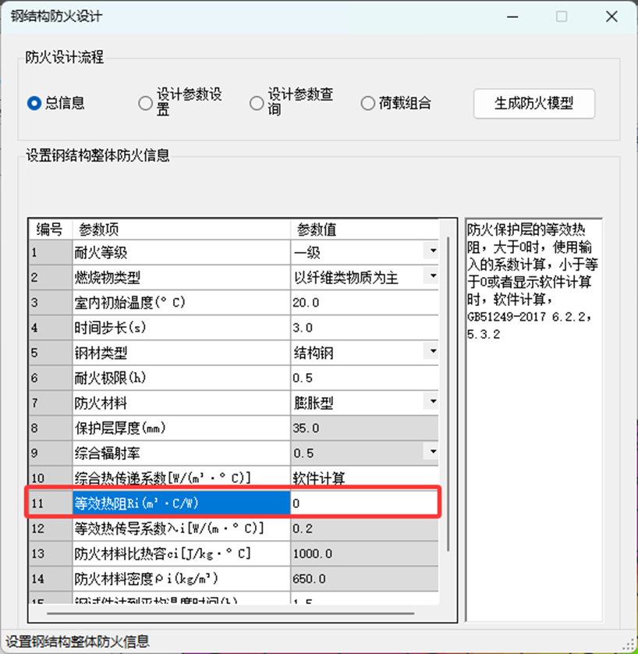The height and width of the screenshot is (654, 638).
Task: Open the 综合辐射率 dropdown arrow
Action: point(432,452)
